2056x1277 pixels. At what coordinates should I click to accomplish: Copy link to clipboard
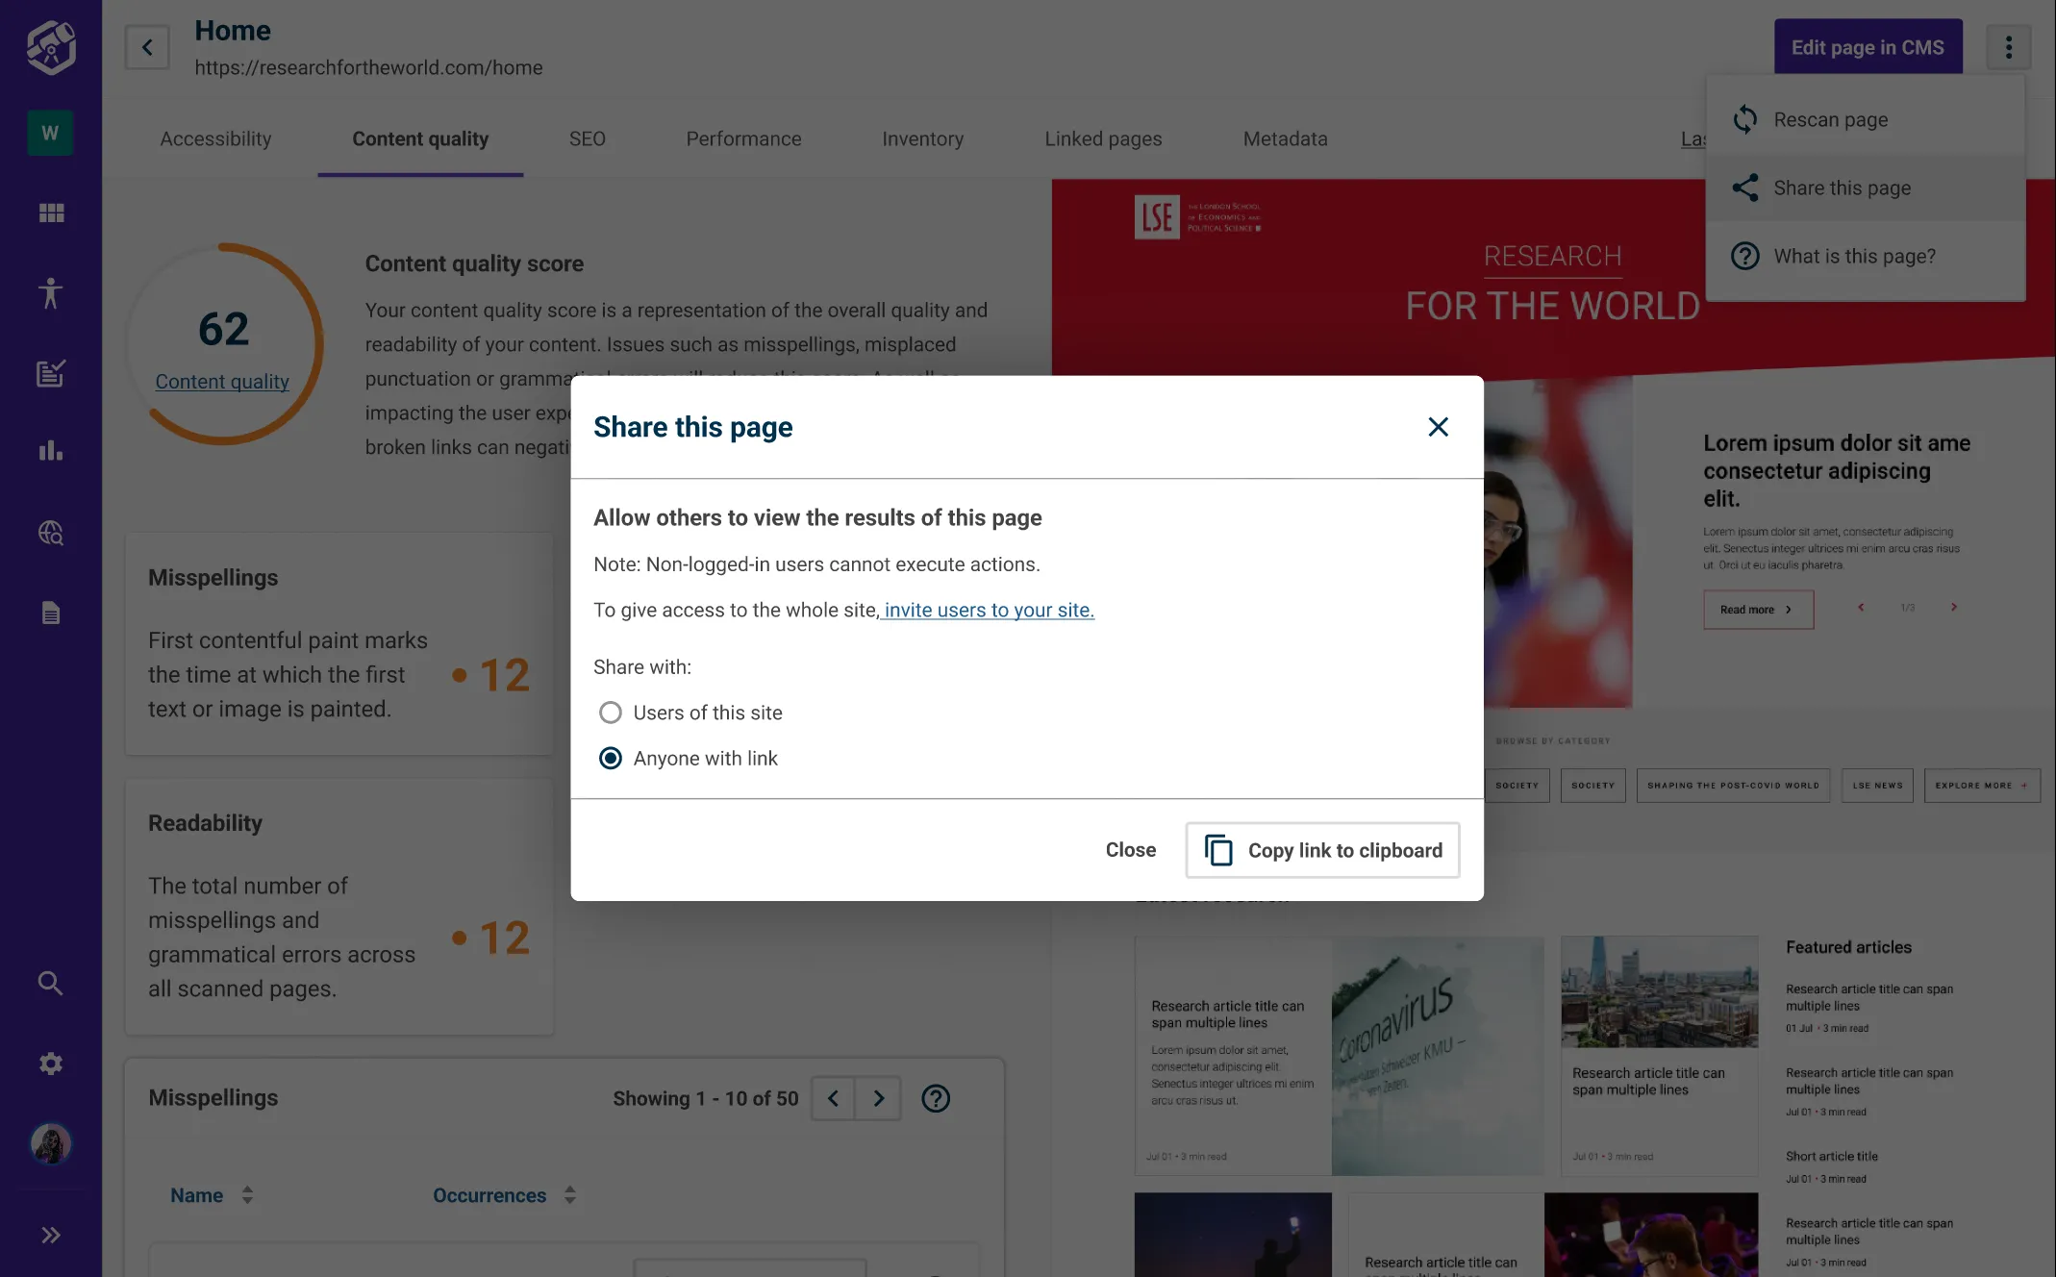(x=1321, y=850)
